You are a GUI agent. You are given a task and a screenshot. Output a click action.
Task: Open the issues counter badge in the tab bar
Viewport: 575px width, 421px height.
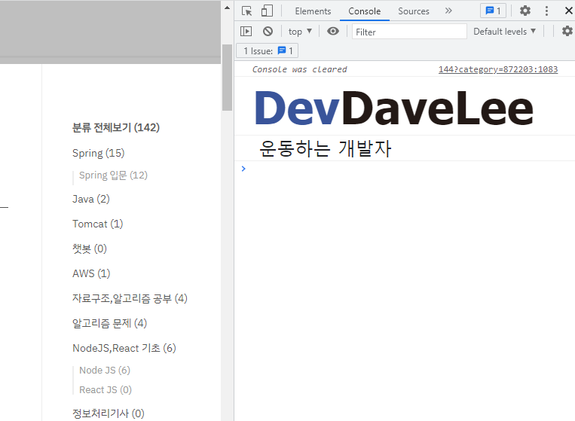(493, 11)
